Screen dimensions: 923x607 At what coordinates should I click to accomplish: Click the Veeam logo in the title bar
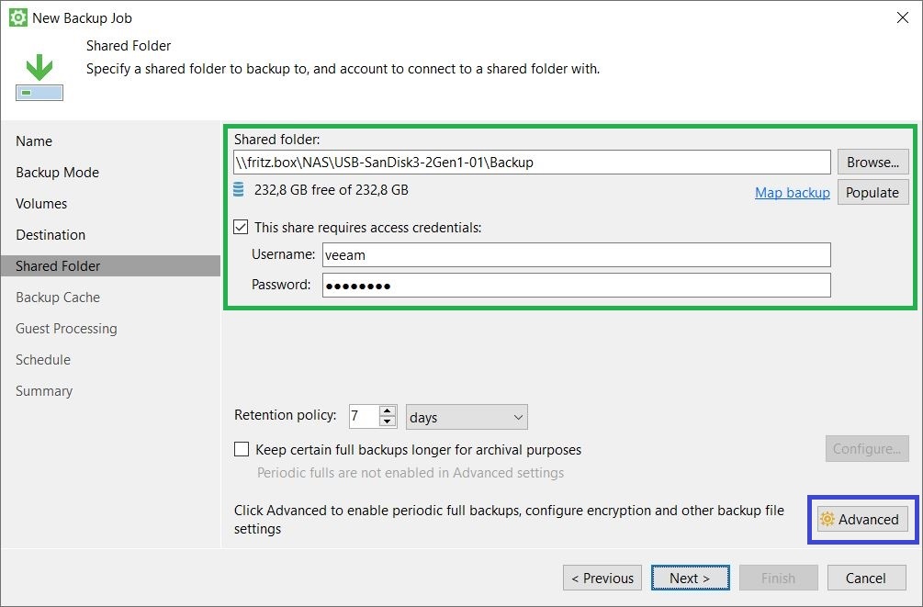[x=17, y=17]
